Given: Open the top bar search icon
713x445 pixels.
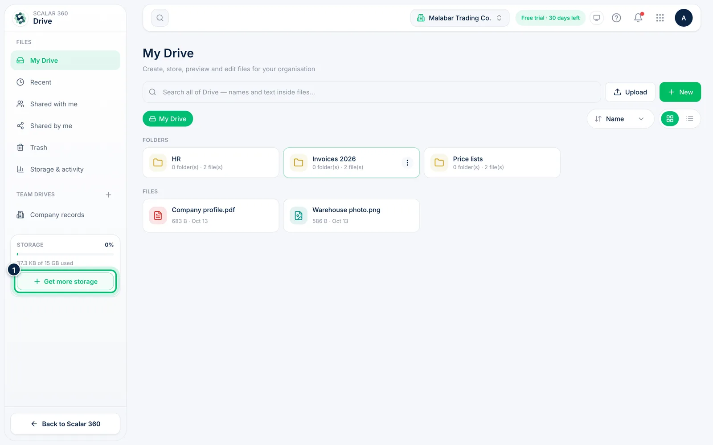Looking at the screenshot, I should (160, 18).
